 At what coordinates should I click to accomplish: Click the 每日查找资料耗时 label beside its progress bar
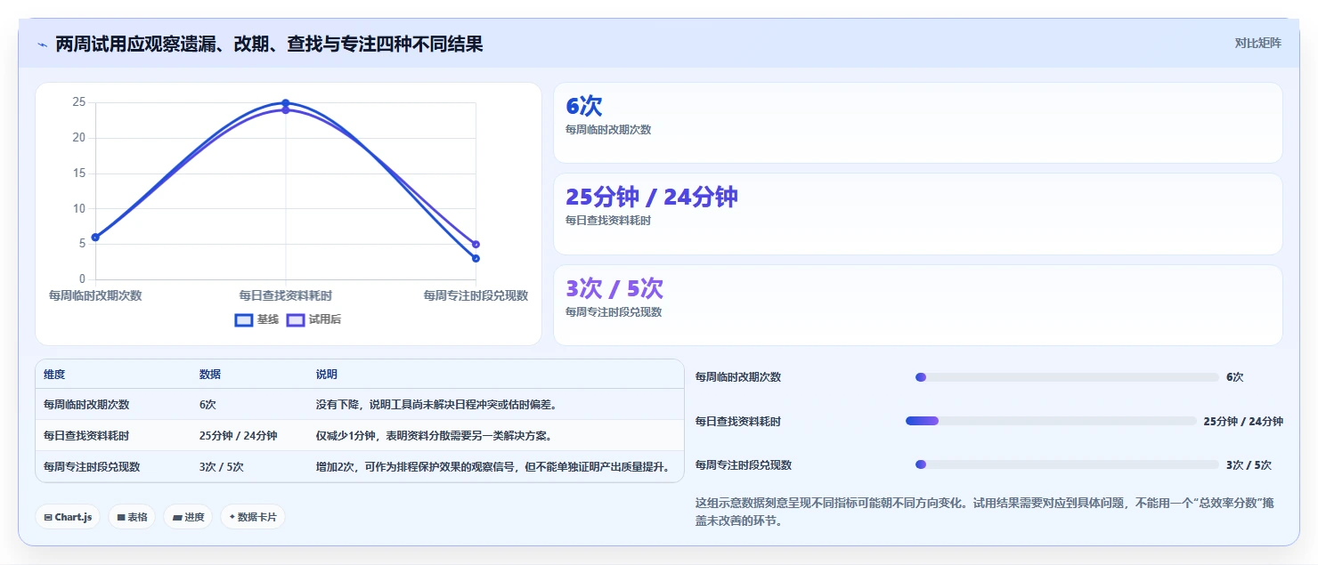click(738, 421)
